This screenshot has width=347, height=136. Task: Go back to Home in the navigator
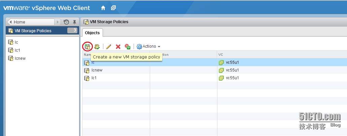[31, 22]
